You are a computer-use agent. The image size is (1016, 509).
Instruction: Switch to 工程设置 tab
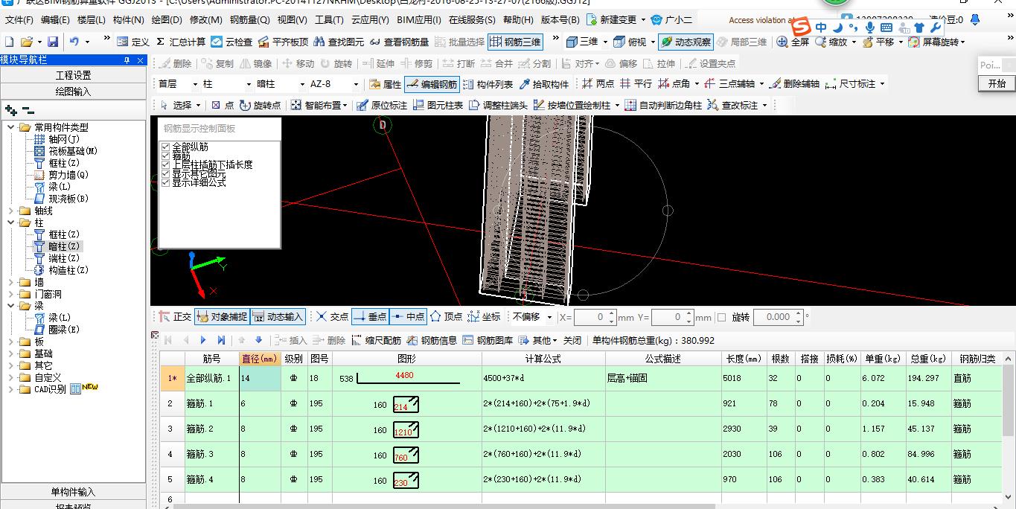click(73, 75)
